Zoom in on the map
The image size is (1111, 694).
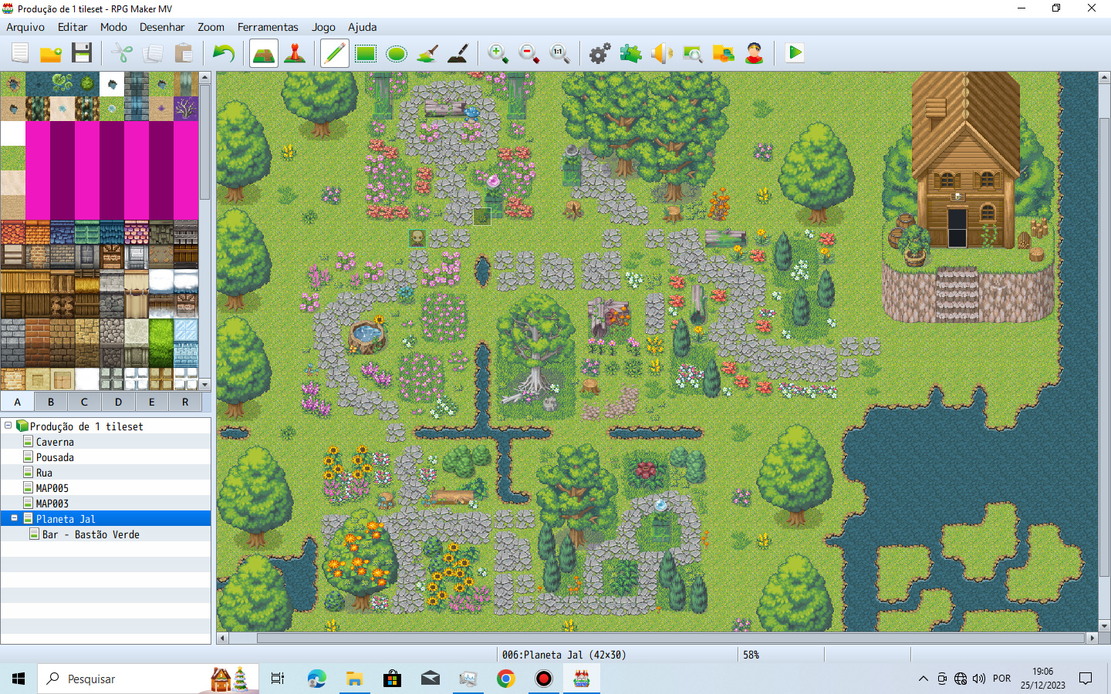click(x=498, y=53)
